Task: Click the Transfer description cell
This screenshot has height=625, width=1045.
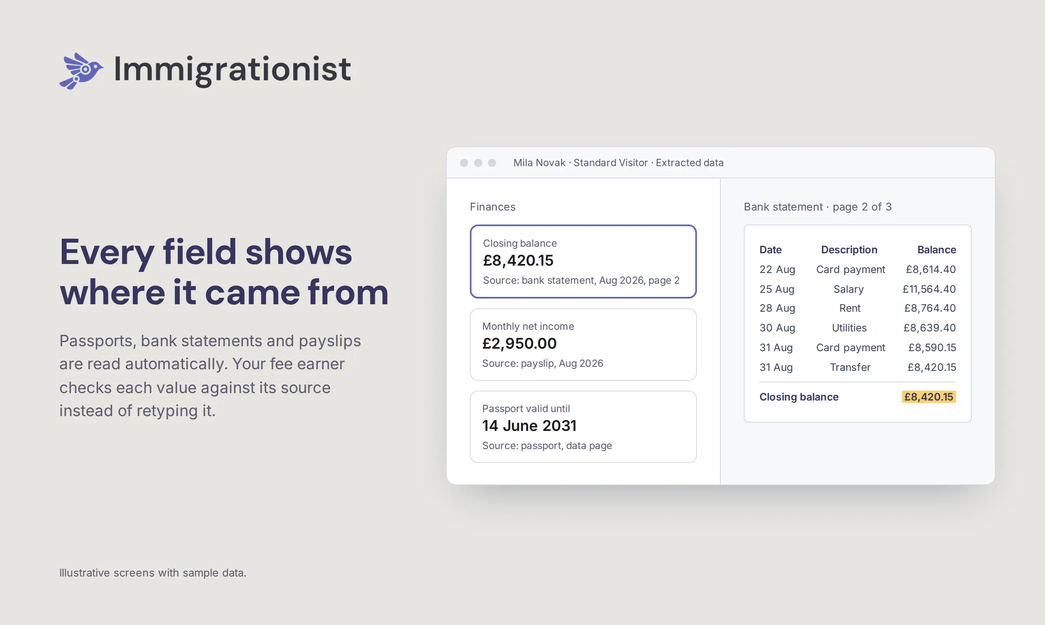Action: coord(850,368)
